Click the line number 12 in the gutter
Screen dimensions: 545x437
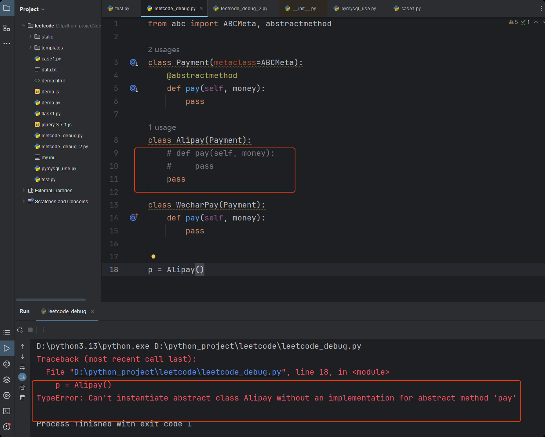[x=114, y=192]
